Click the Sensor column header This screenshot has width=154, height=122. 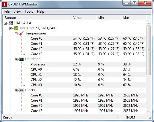[x=37, y=18]
